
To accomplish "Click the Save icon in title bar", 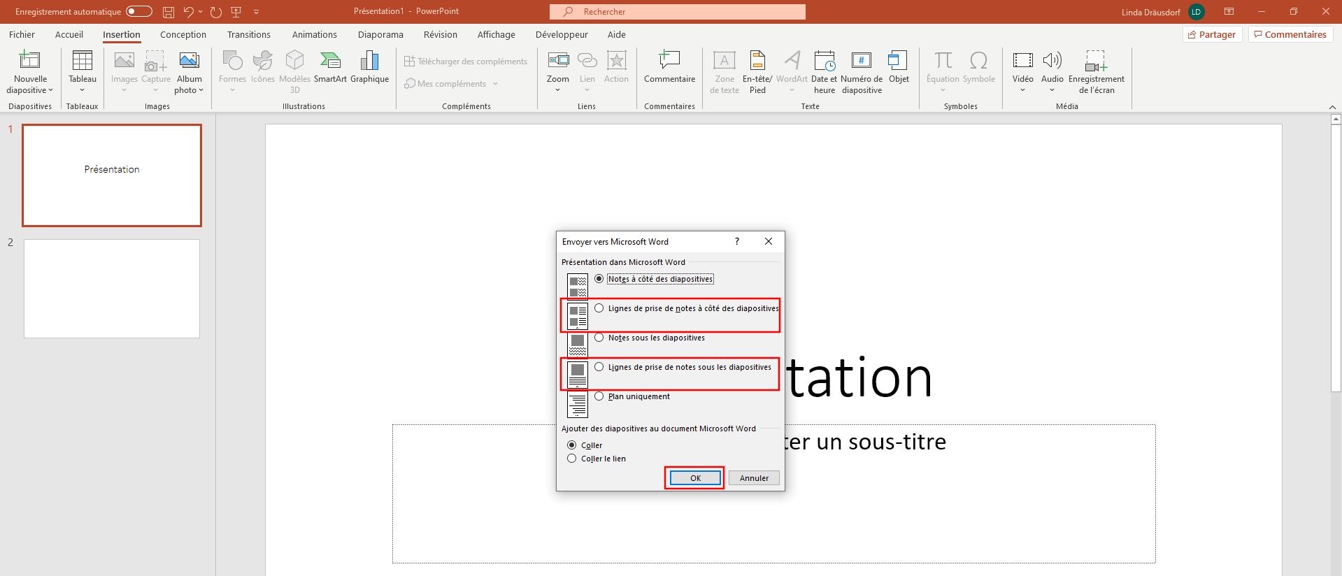I will [169, 12].
